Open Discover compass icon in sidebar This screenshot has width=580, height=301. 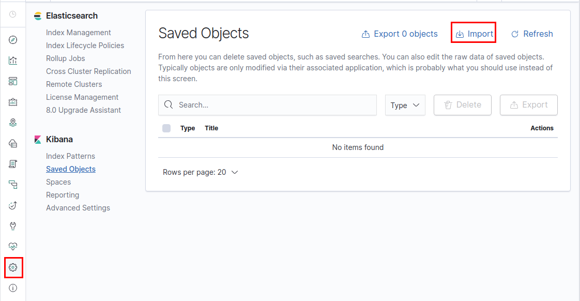(x=12, y=40)
